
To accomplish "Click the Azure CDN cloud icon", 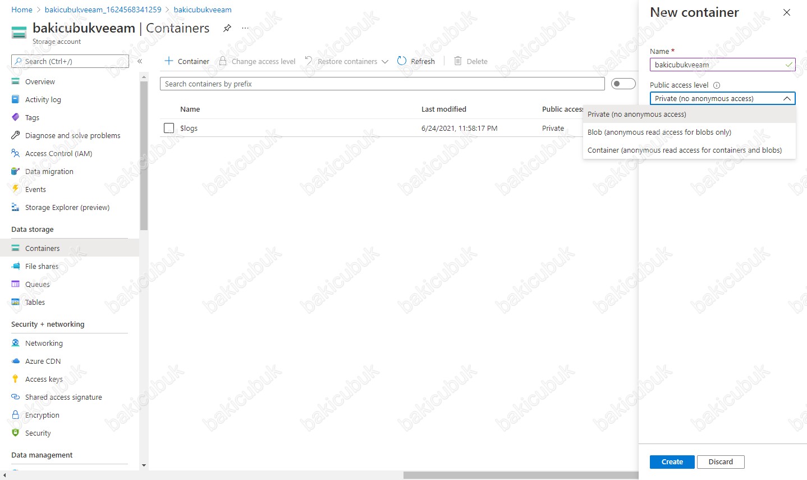I will 16,361.
